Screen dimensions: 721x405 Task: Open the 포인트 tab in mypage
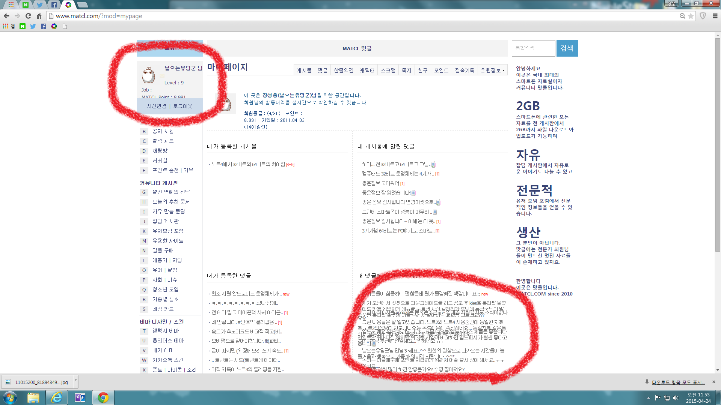click(x=441, y=70)
